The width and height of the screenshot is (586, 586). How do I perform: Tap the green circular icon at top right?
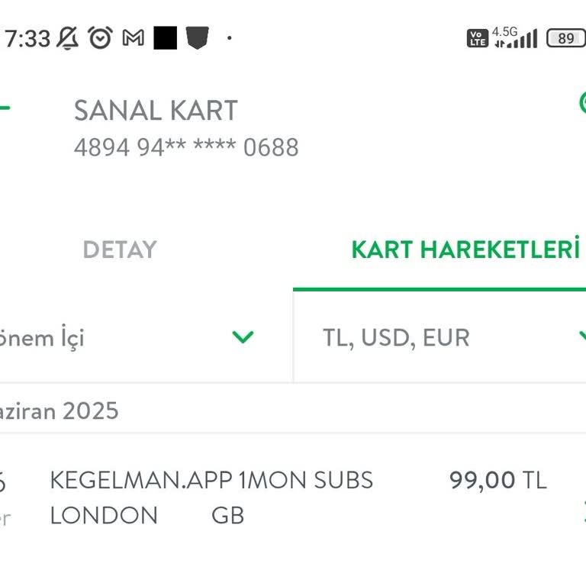click(581, 102)
